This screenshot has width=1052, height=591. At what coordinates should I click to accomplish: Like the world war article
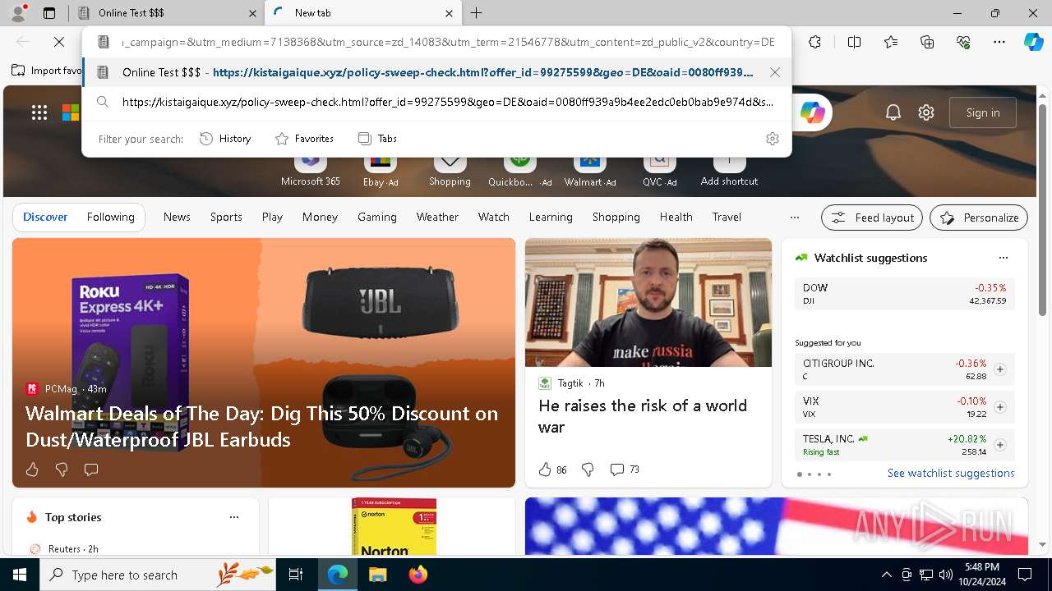pos(552,470)
